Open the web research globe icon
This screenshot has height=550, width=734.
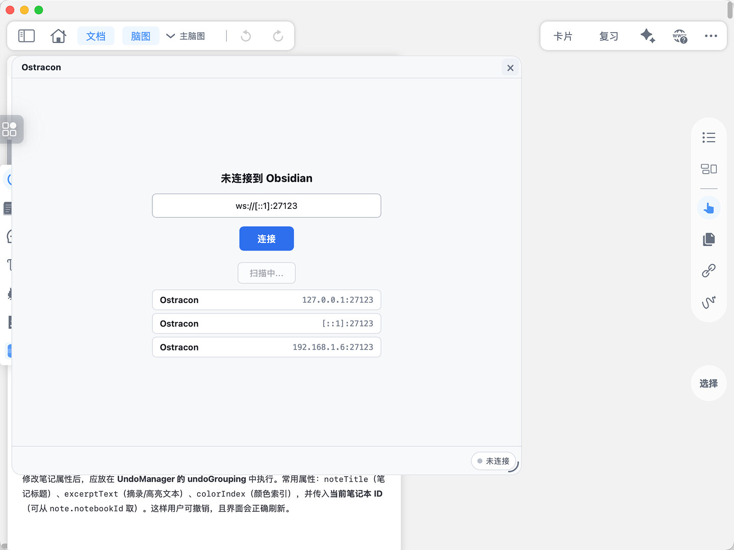point(680,36)
